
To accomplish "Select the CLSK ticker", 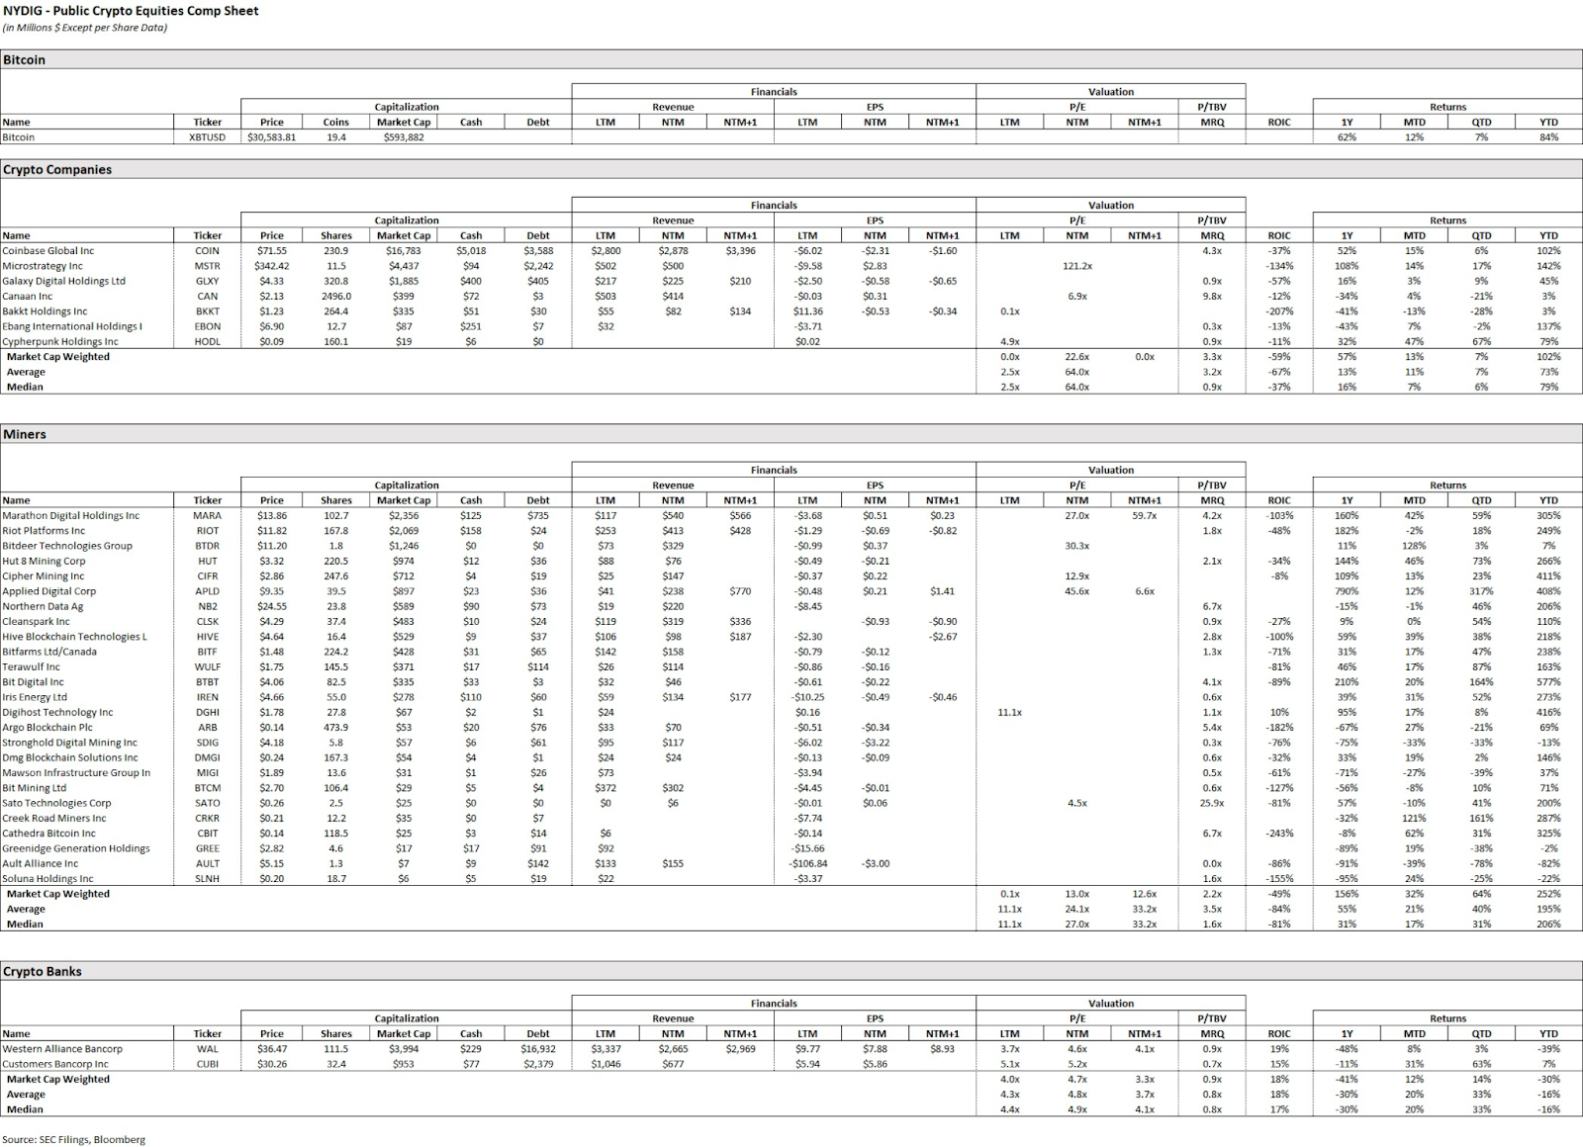I will pyautogui.click(x=208, y=622).
